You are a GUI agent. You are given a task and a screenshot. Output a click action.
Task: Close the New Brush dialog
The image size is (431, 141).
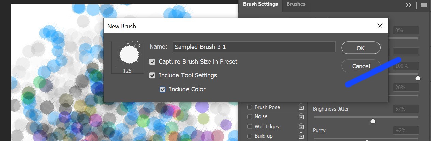pyautogui.click(x=380, y=26)
